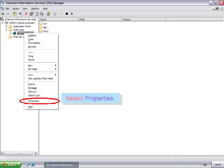The image size is (224, 168).
Task: Choose Pause from the context menu
Action: [x=41, y=60]
